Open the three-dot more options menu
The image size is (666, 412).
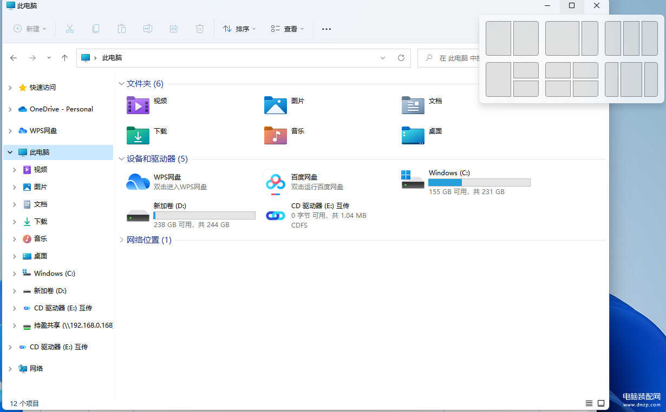[x=327, y=29]
